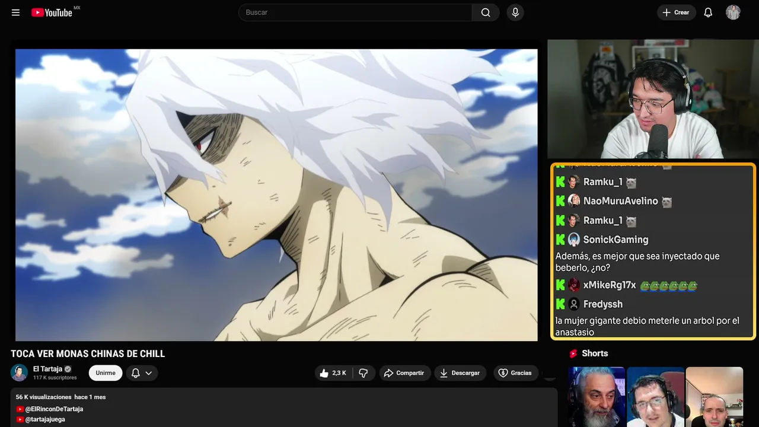
Task: Select the chat username SonickGaming
Action: (x=616, y=240)
